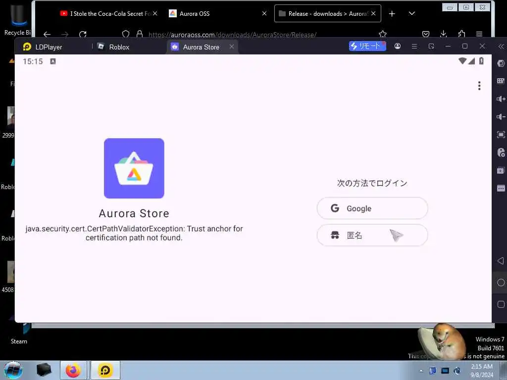Close the Coca-Cola YouTube tab in Firefox
The width and height of the screenshot is (507, 380).
(x=155, y=13)
